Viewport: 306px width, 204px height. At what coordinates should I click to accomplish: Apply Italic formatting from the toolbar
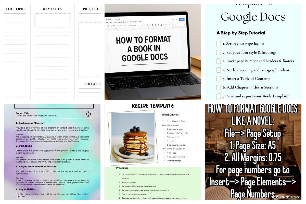click(x=155, y=25)
